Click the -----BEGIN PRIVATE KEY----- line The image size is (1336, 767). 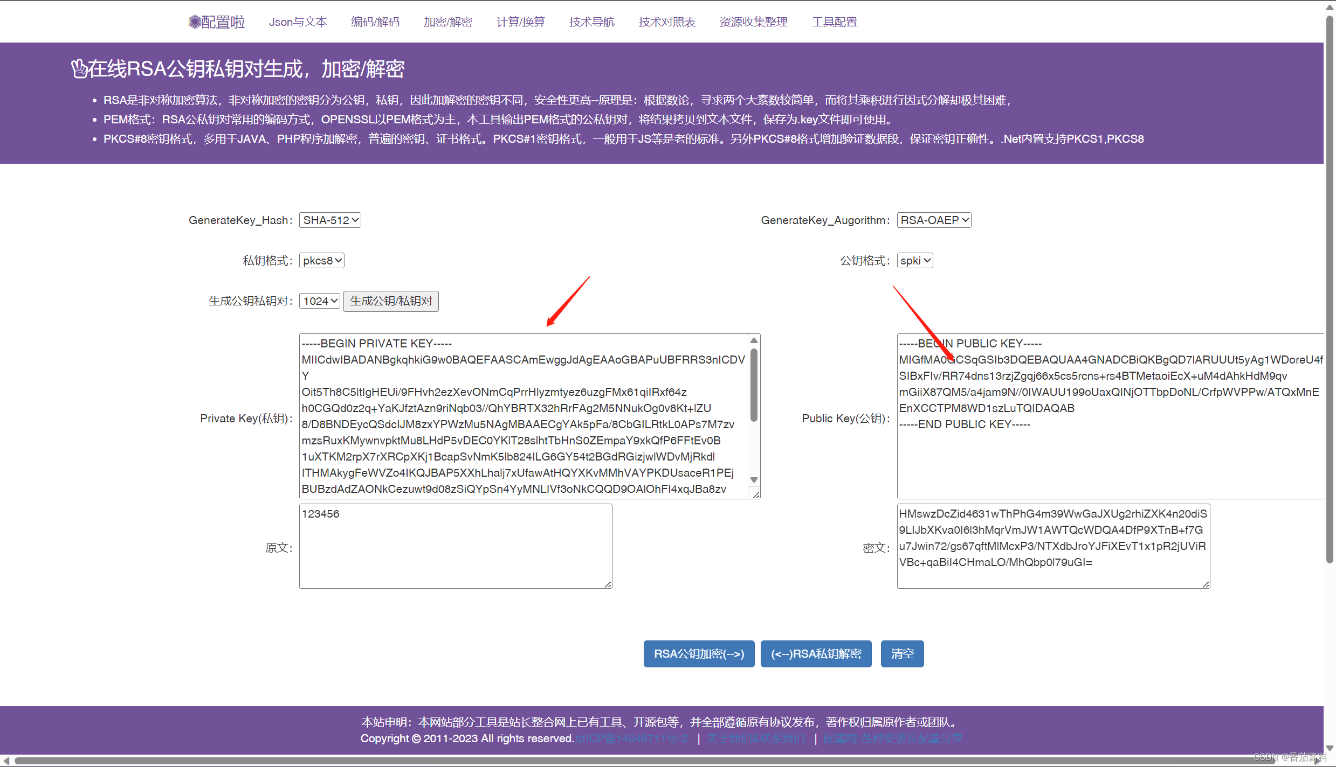[377, 343]
